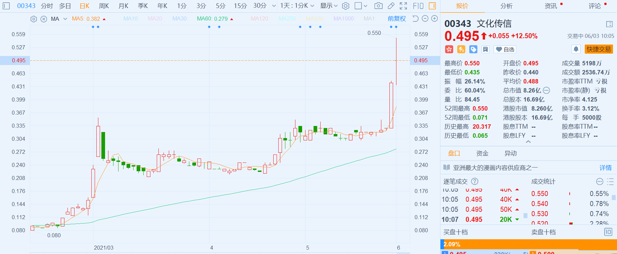Reset chart view with undo arrow

tap(415, 18)
